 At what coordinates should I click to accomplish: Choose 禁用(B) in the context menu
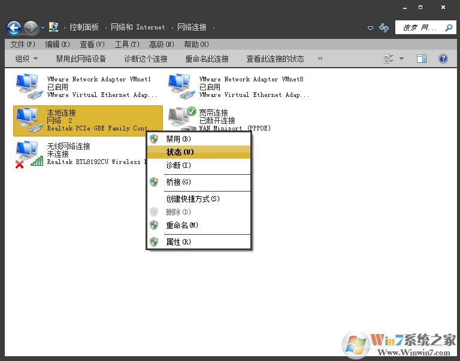coord(199,139)
